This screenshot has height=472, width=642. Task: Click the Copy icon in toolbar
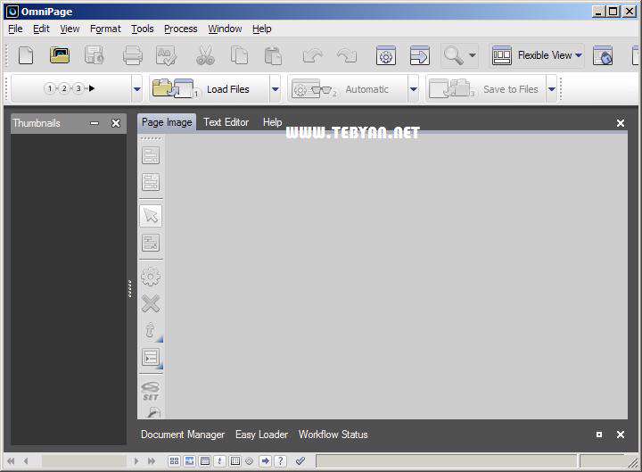[239, 55]
